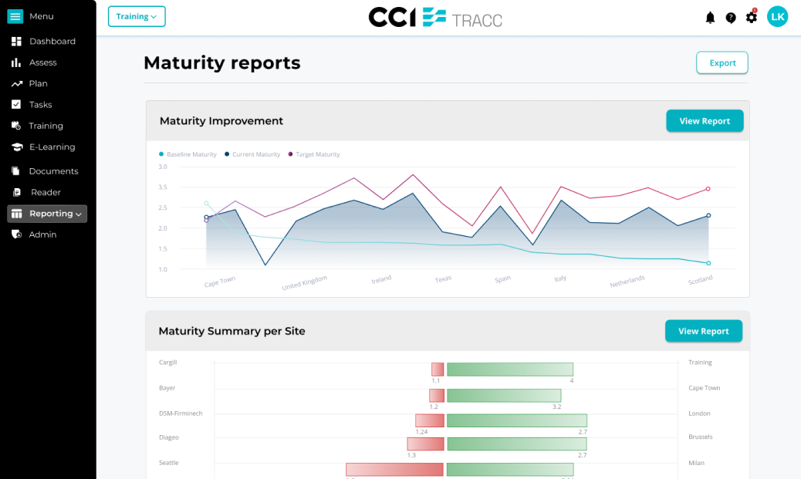This screenshot has width=801, height=479.
Task: Open settings gear icon
Action: [x=752, y=18]
